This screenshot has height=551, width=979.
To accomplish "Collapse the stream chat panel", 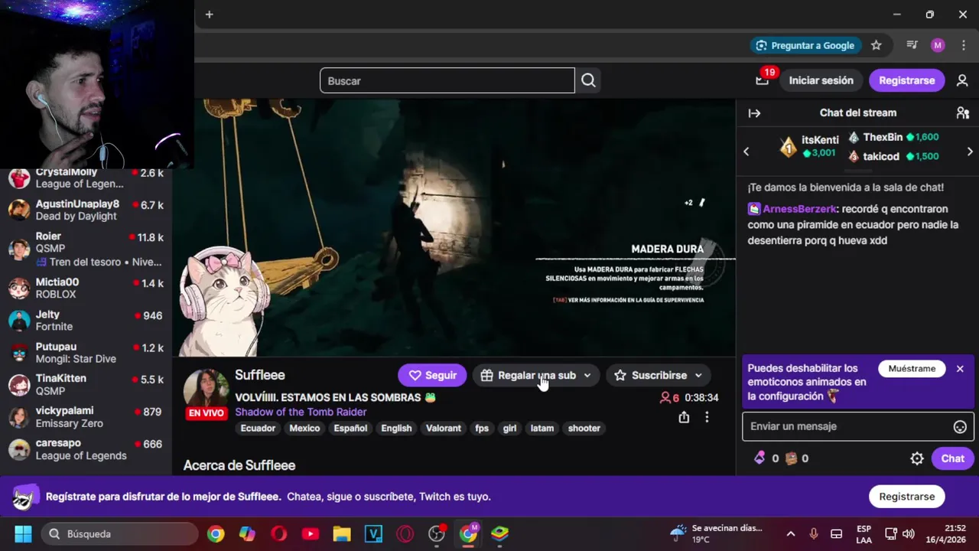I will pyautogui.click(x=754, y=113).
